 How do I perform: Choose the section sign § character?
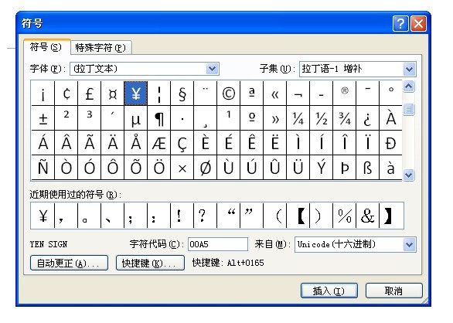tap(182, 93)
